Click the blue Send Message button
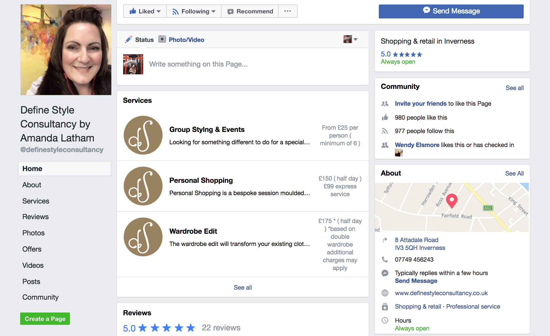Image resolution: width=550 pixels, height=336 pixels. 451,11
